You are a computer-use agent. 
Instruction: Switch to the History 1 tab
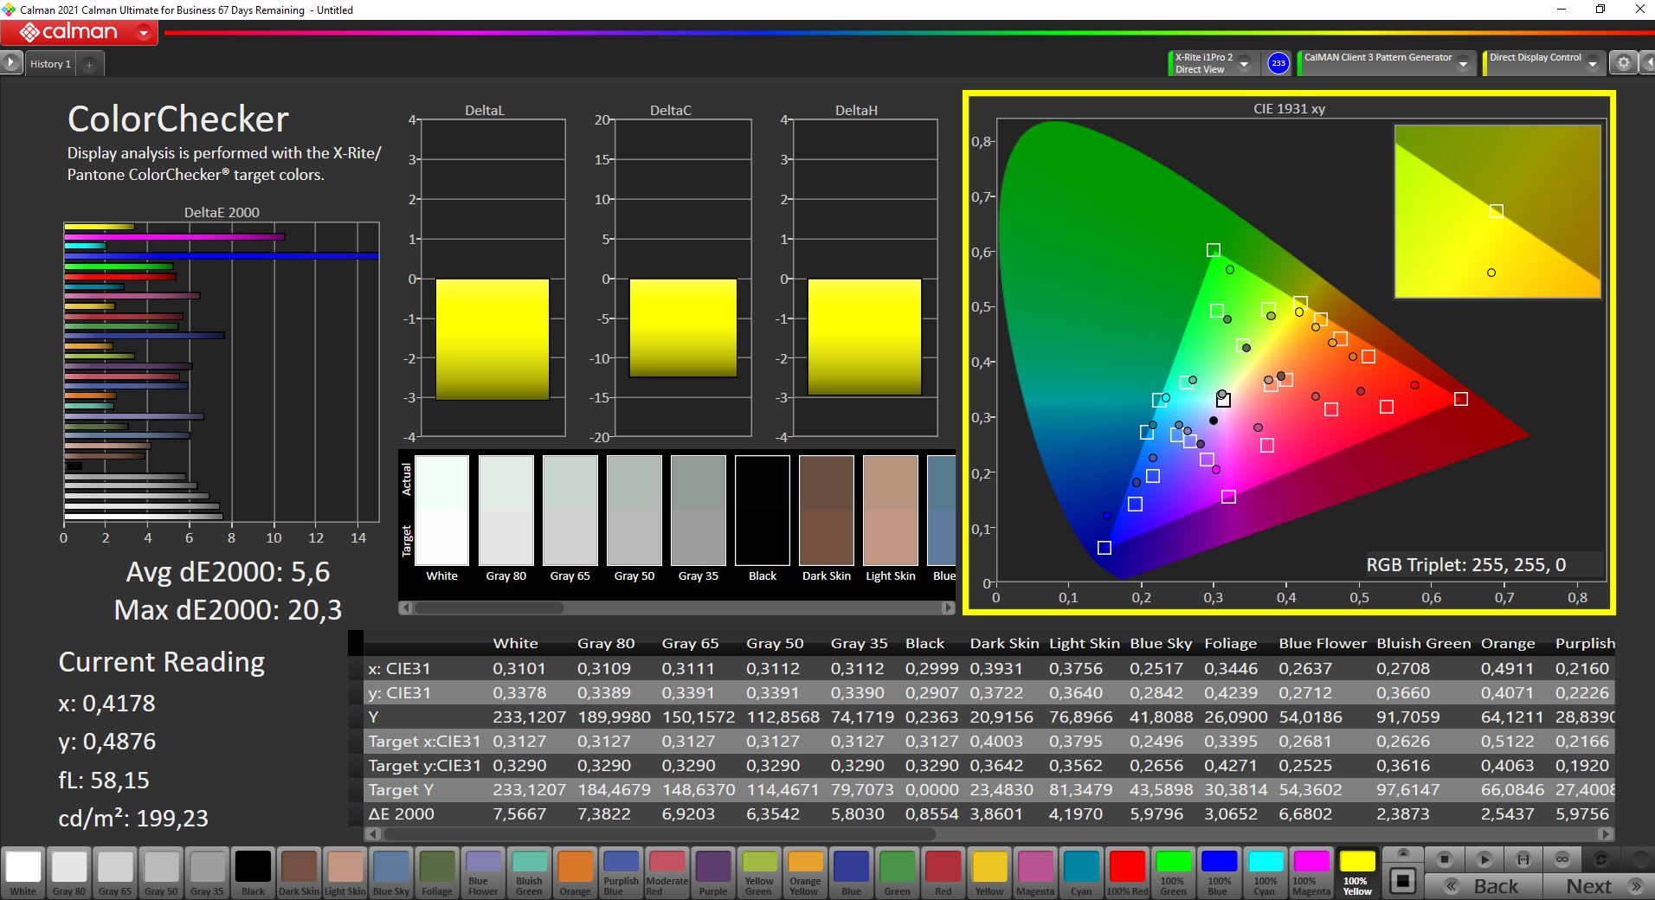pyautogui.click(x=50, y=64)
